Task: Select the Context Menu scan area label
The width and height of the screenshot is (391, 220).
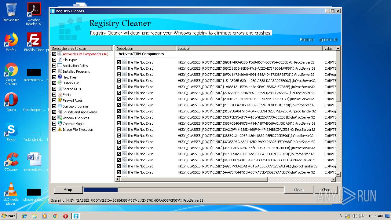Action: click(73, 124)
